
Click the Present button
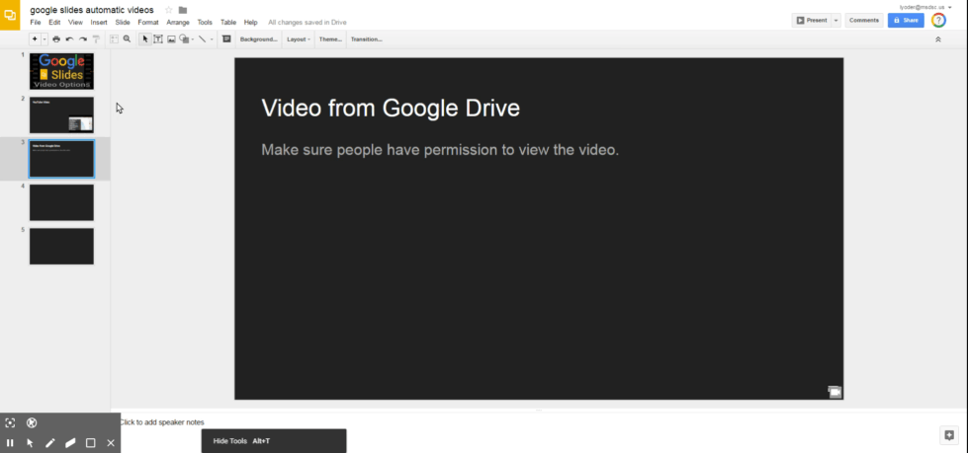point(812,21)
